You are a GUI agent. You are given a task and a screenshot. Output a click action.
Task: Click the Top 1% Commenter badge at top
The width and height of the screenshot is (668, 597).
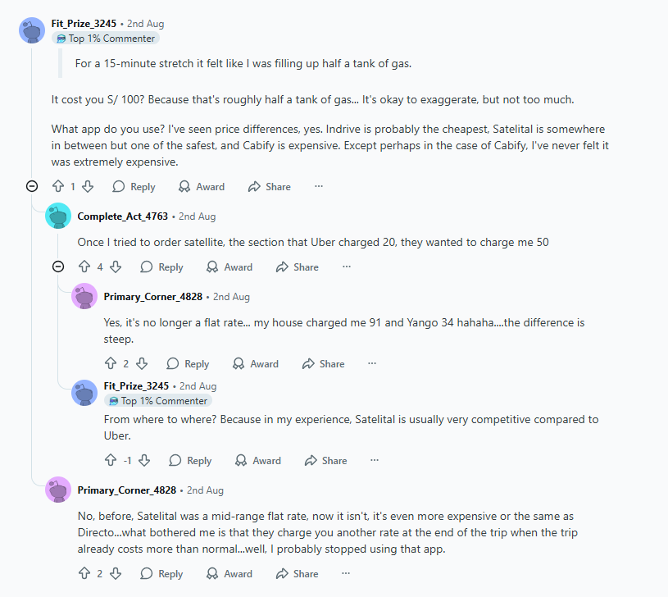coord(105,39)
